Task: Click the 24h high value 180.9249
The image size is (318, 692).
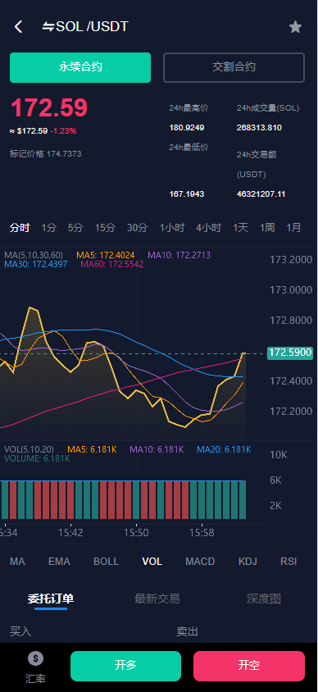Action: pos(187,128)
